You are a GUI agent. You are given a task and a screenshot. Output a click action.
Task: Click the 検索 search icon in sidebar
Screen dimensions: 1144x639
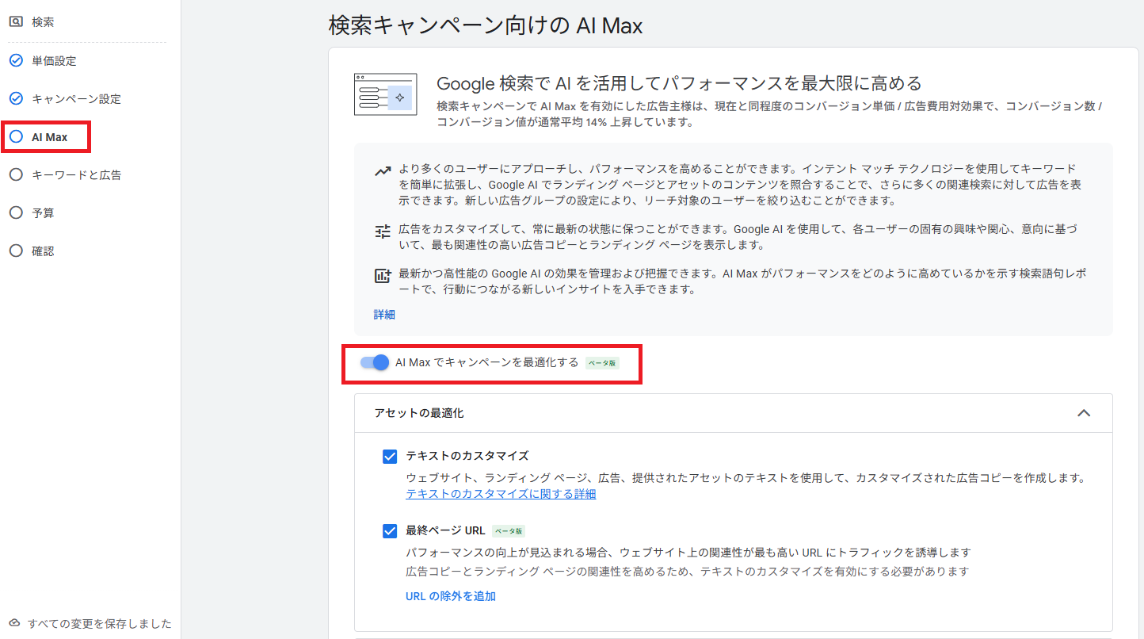coord(16,22)
